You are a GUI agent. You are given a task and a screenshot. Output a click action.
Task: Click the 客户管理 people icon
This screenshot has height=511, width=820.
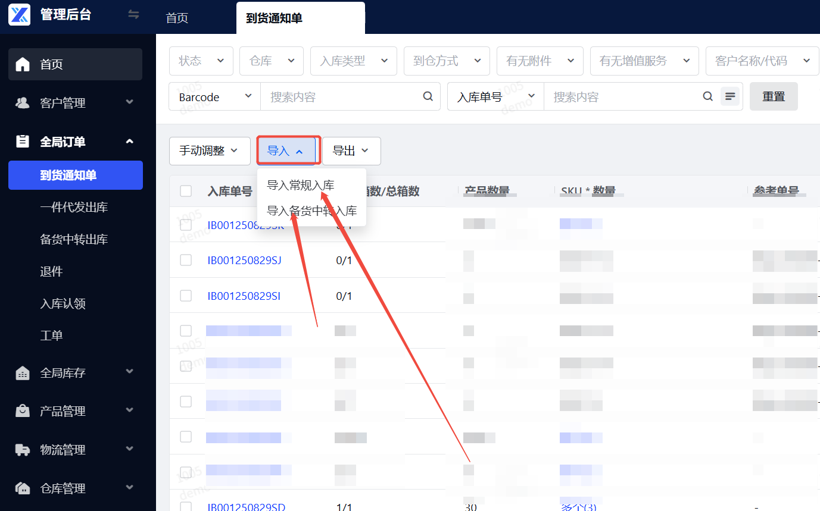(23, 103)
